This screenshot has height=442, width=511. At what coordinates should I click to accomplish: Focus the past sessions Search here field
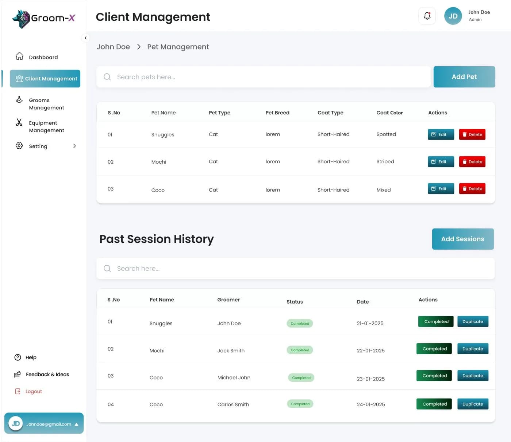296,269
